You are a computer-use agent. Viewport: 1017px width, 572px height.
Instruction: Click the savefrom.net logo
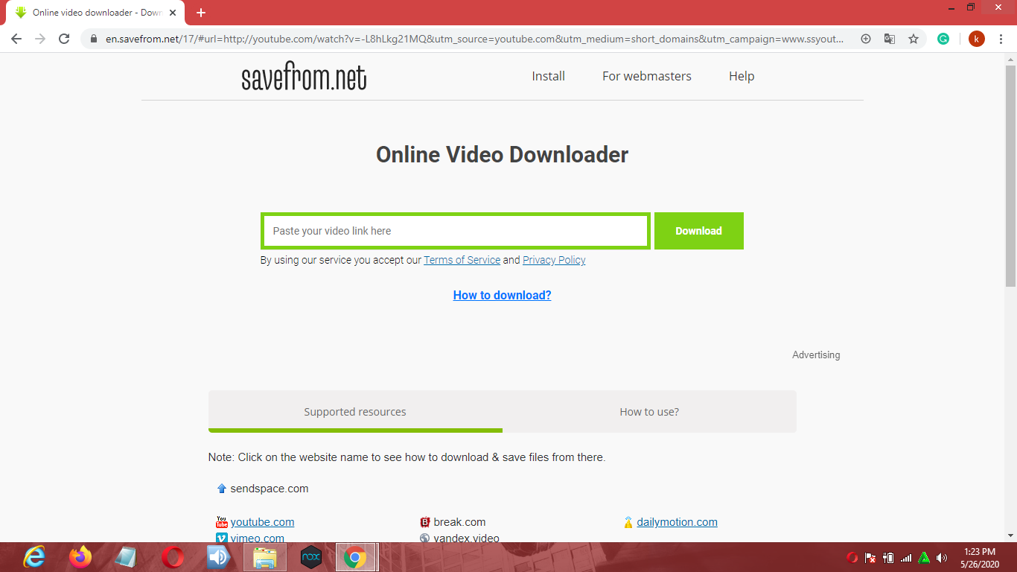[304, 77]
